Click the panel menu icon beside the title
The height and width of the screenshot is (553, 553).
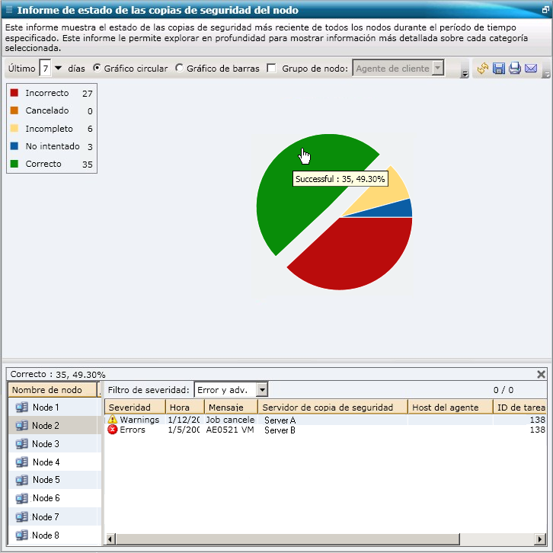point(10,10)
